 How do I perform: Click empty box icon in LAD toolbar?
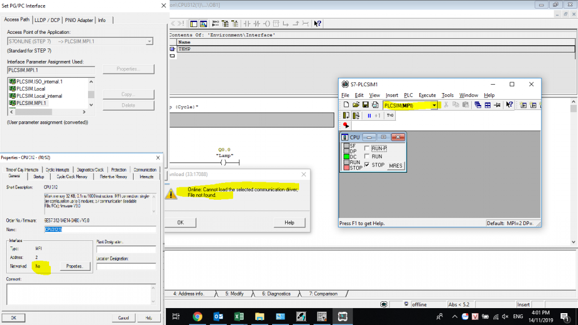[x=276, y=24]
